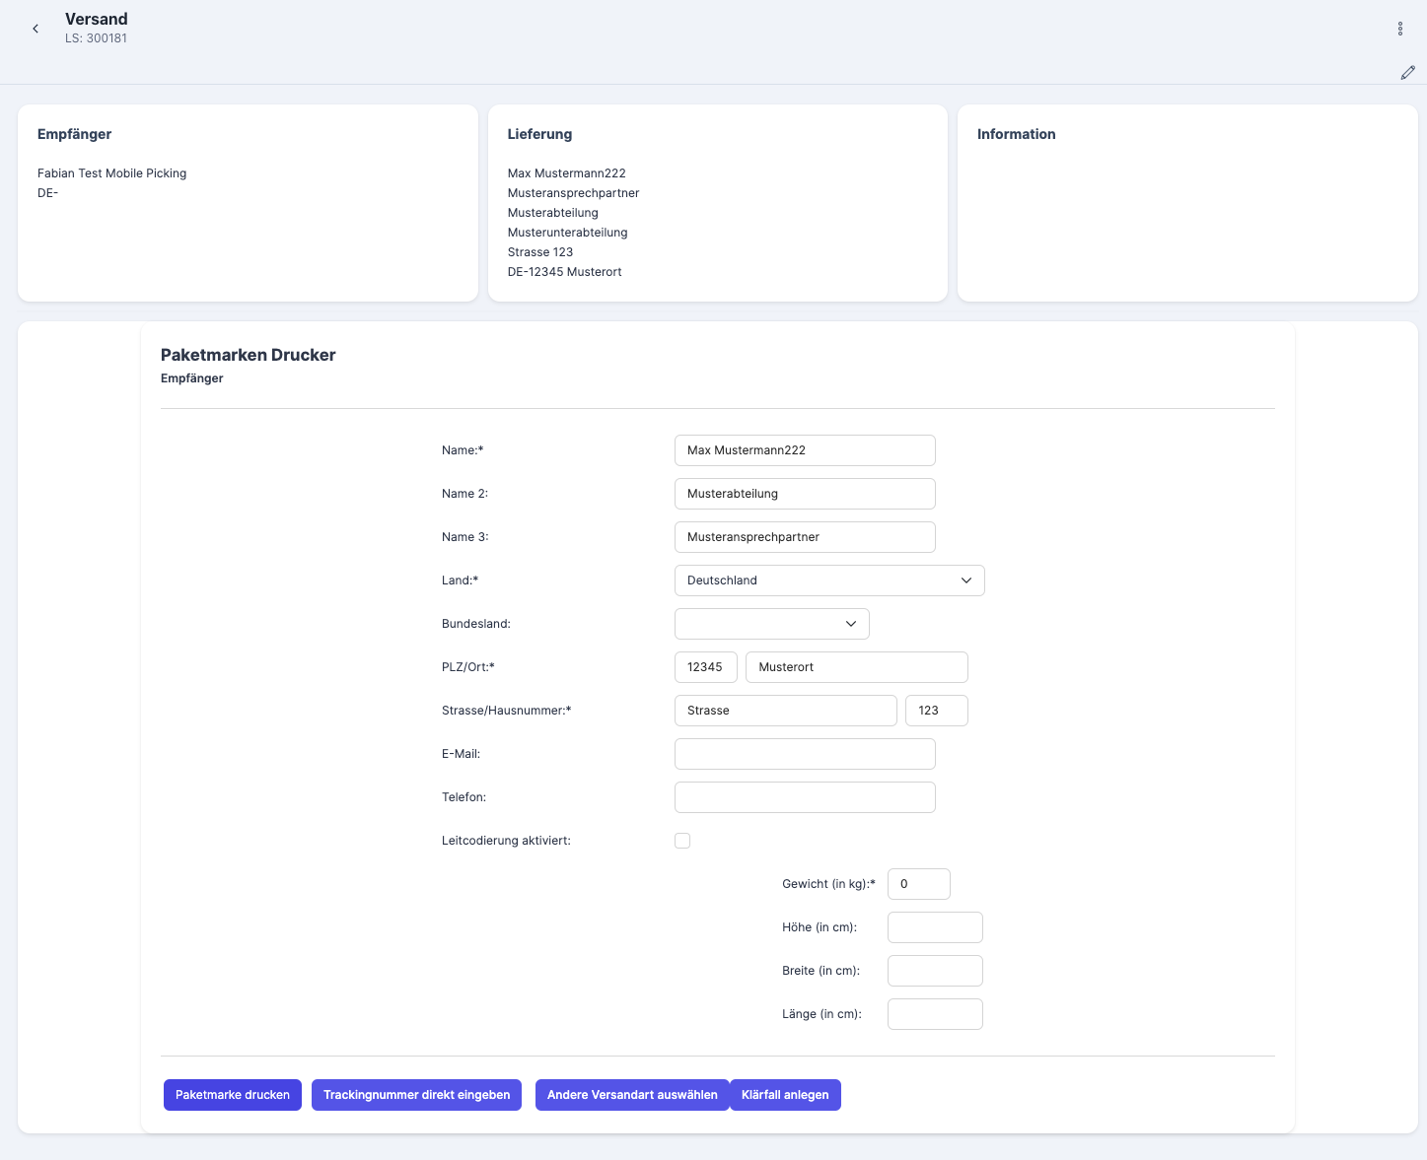This screenshot has width=1427, height=1160.
Task: Click the PLZ field containing 12345
Action: pos(705,667)
